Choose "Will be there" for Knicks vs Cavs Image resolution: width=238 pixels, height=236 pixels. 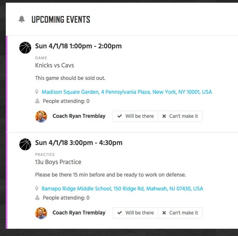point(135,116)
